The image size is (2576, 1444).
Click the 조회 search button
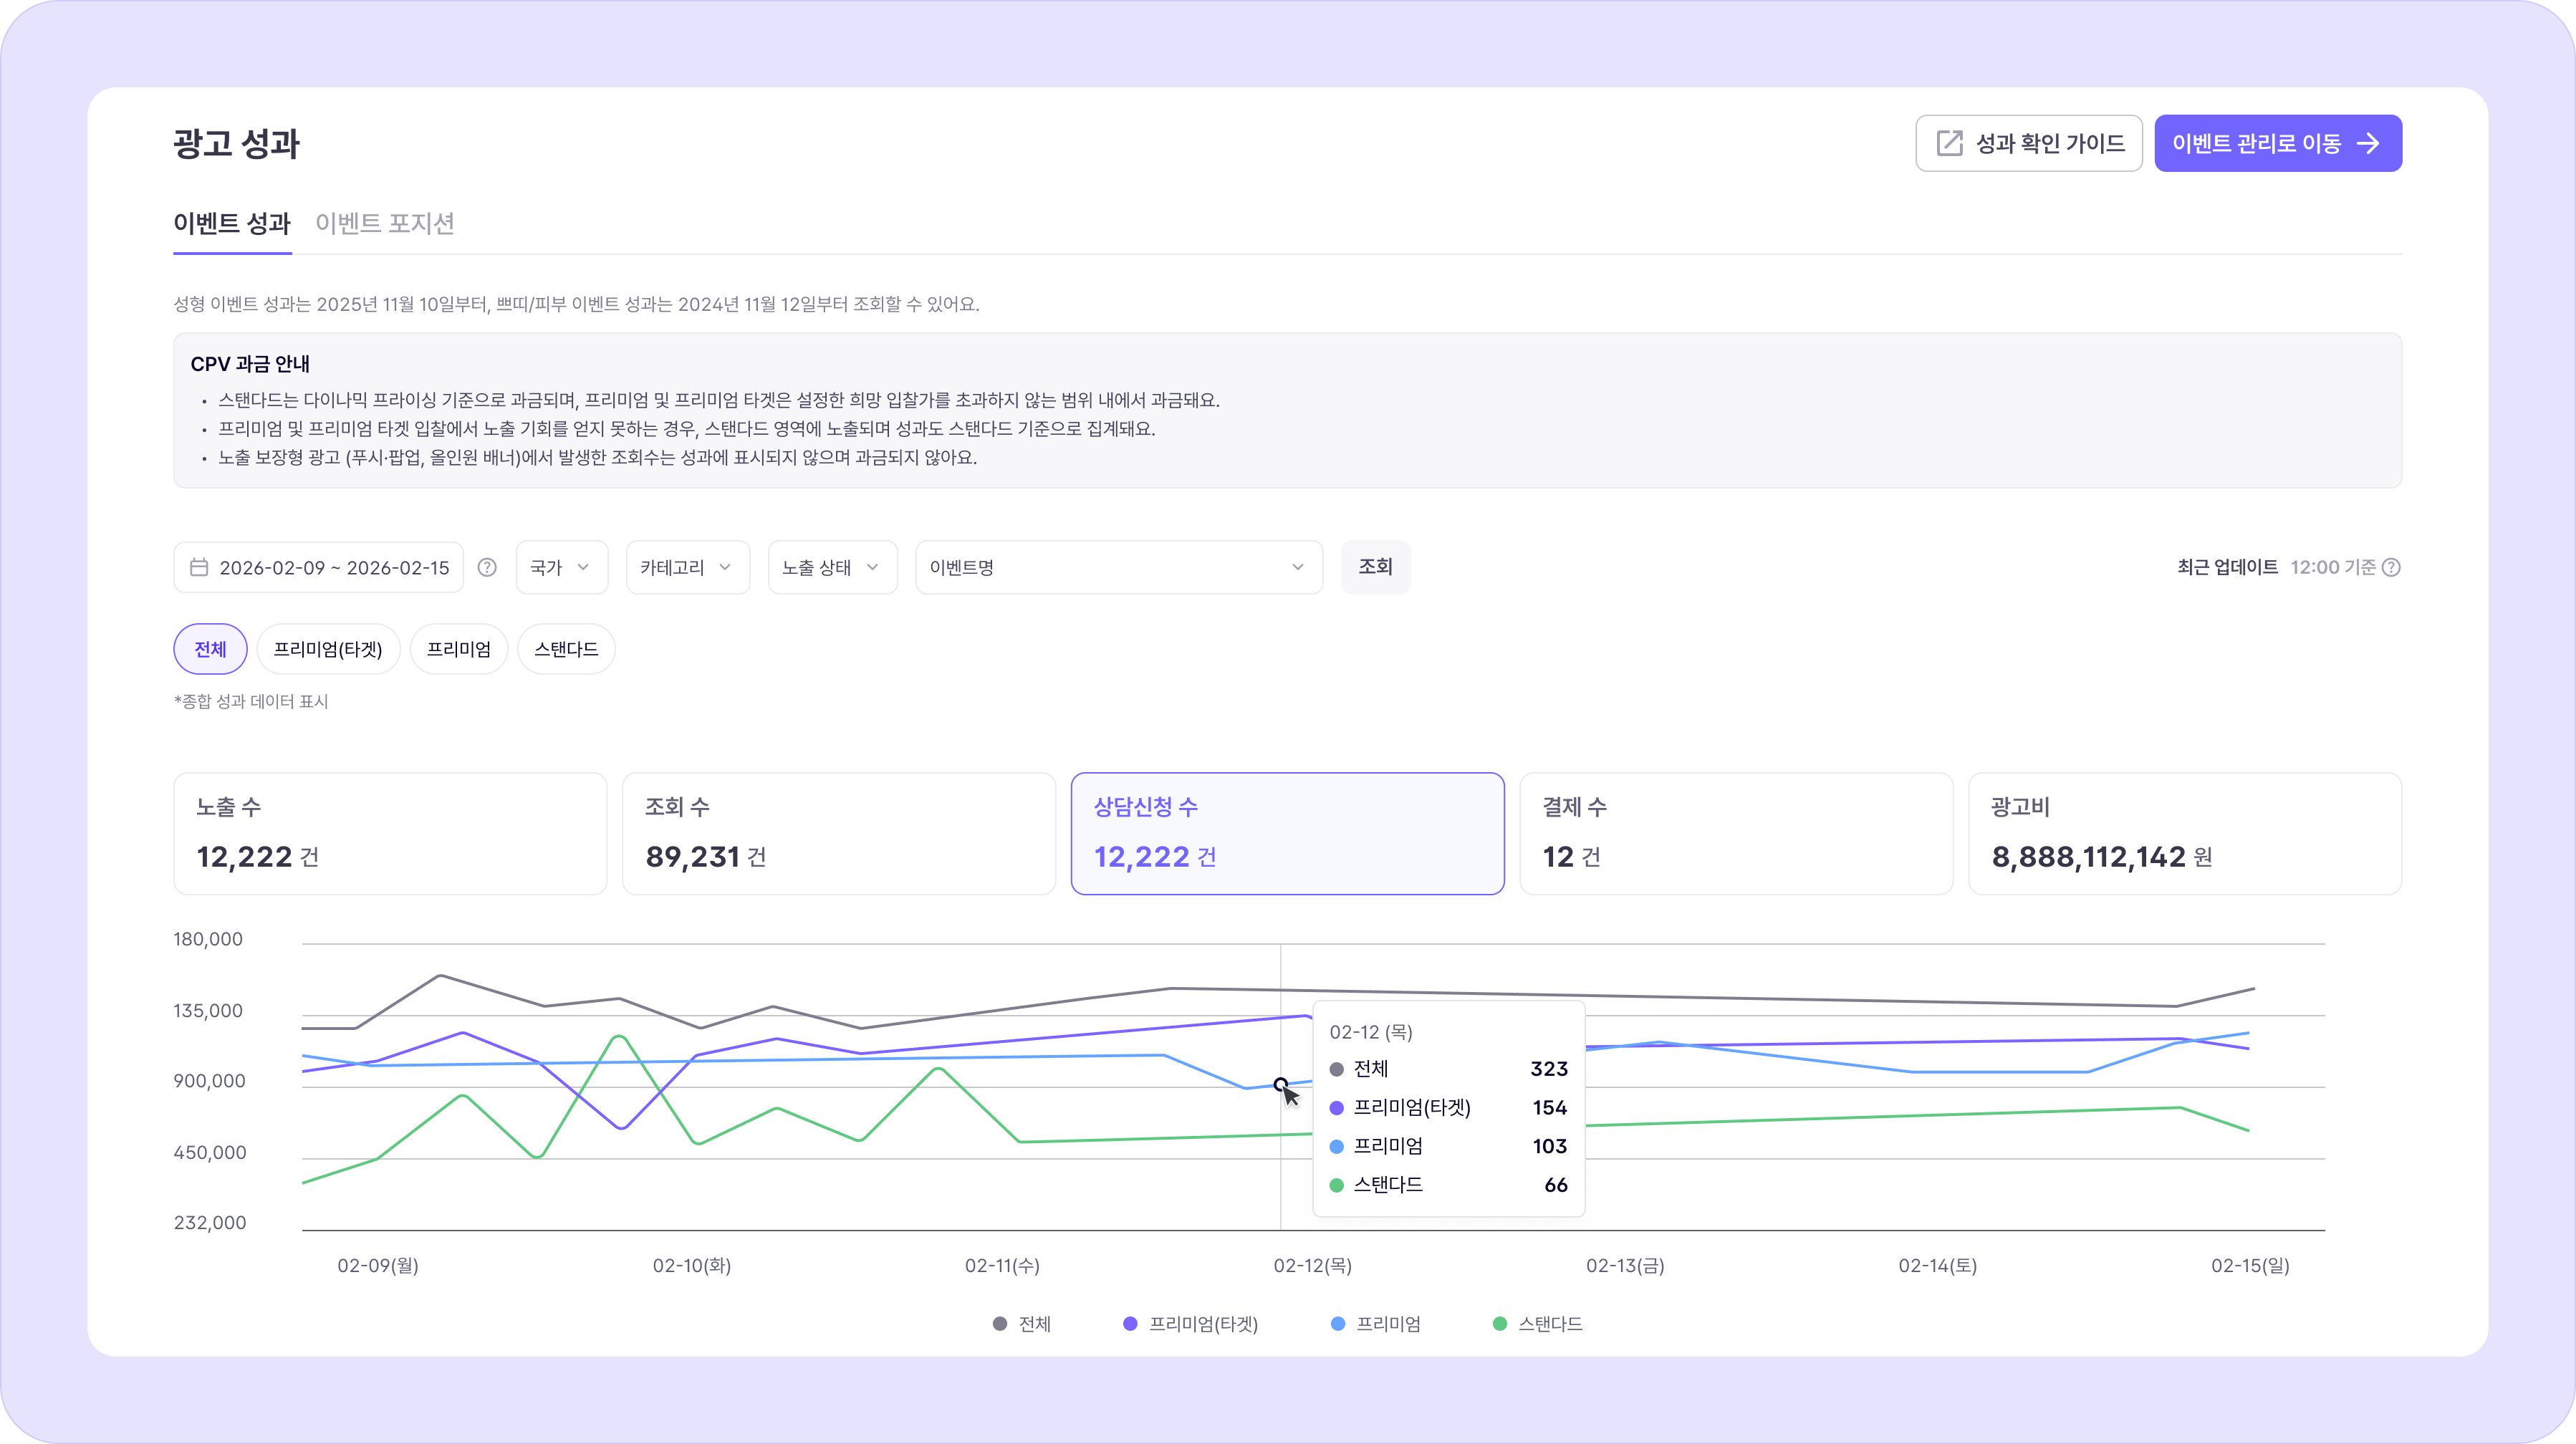click(1375, 567)
